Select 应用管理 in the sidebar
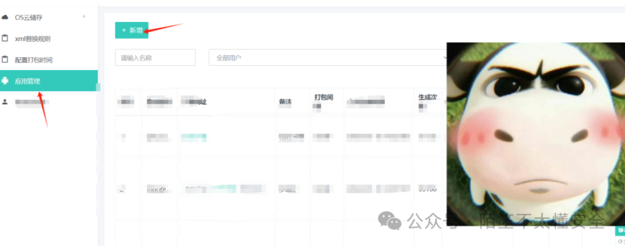This screenshot has width=625, height=246. [x=49, y=81]
